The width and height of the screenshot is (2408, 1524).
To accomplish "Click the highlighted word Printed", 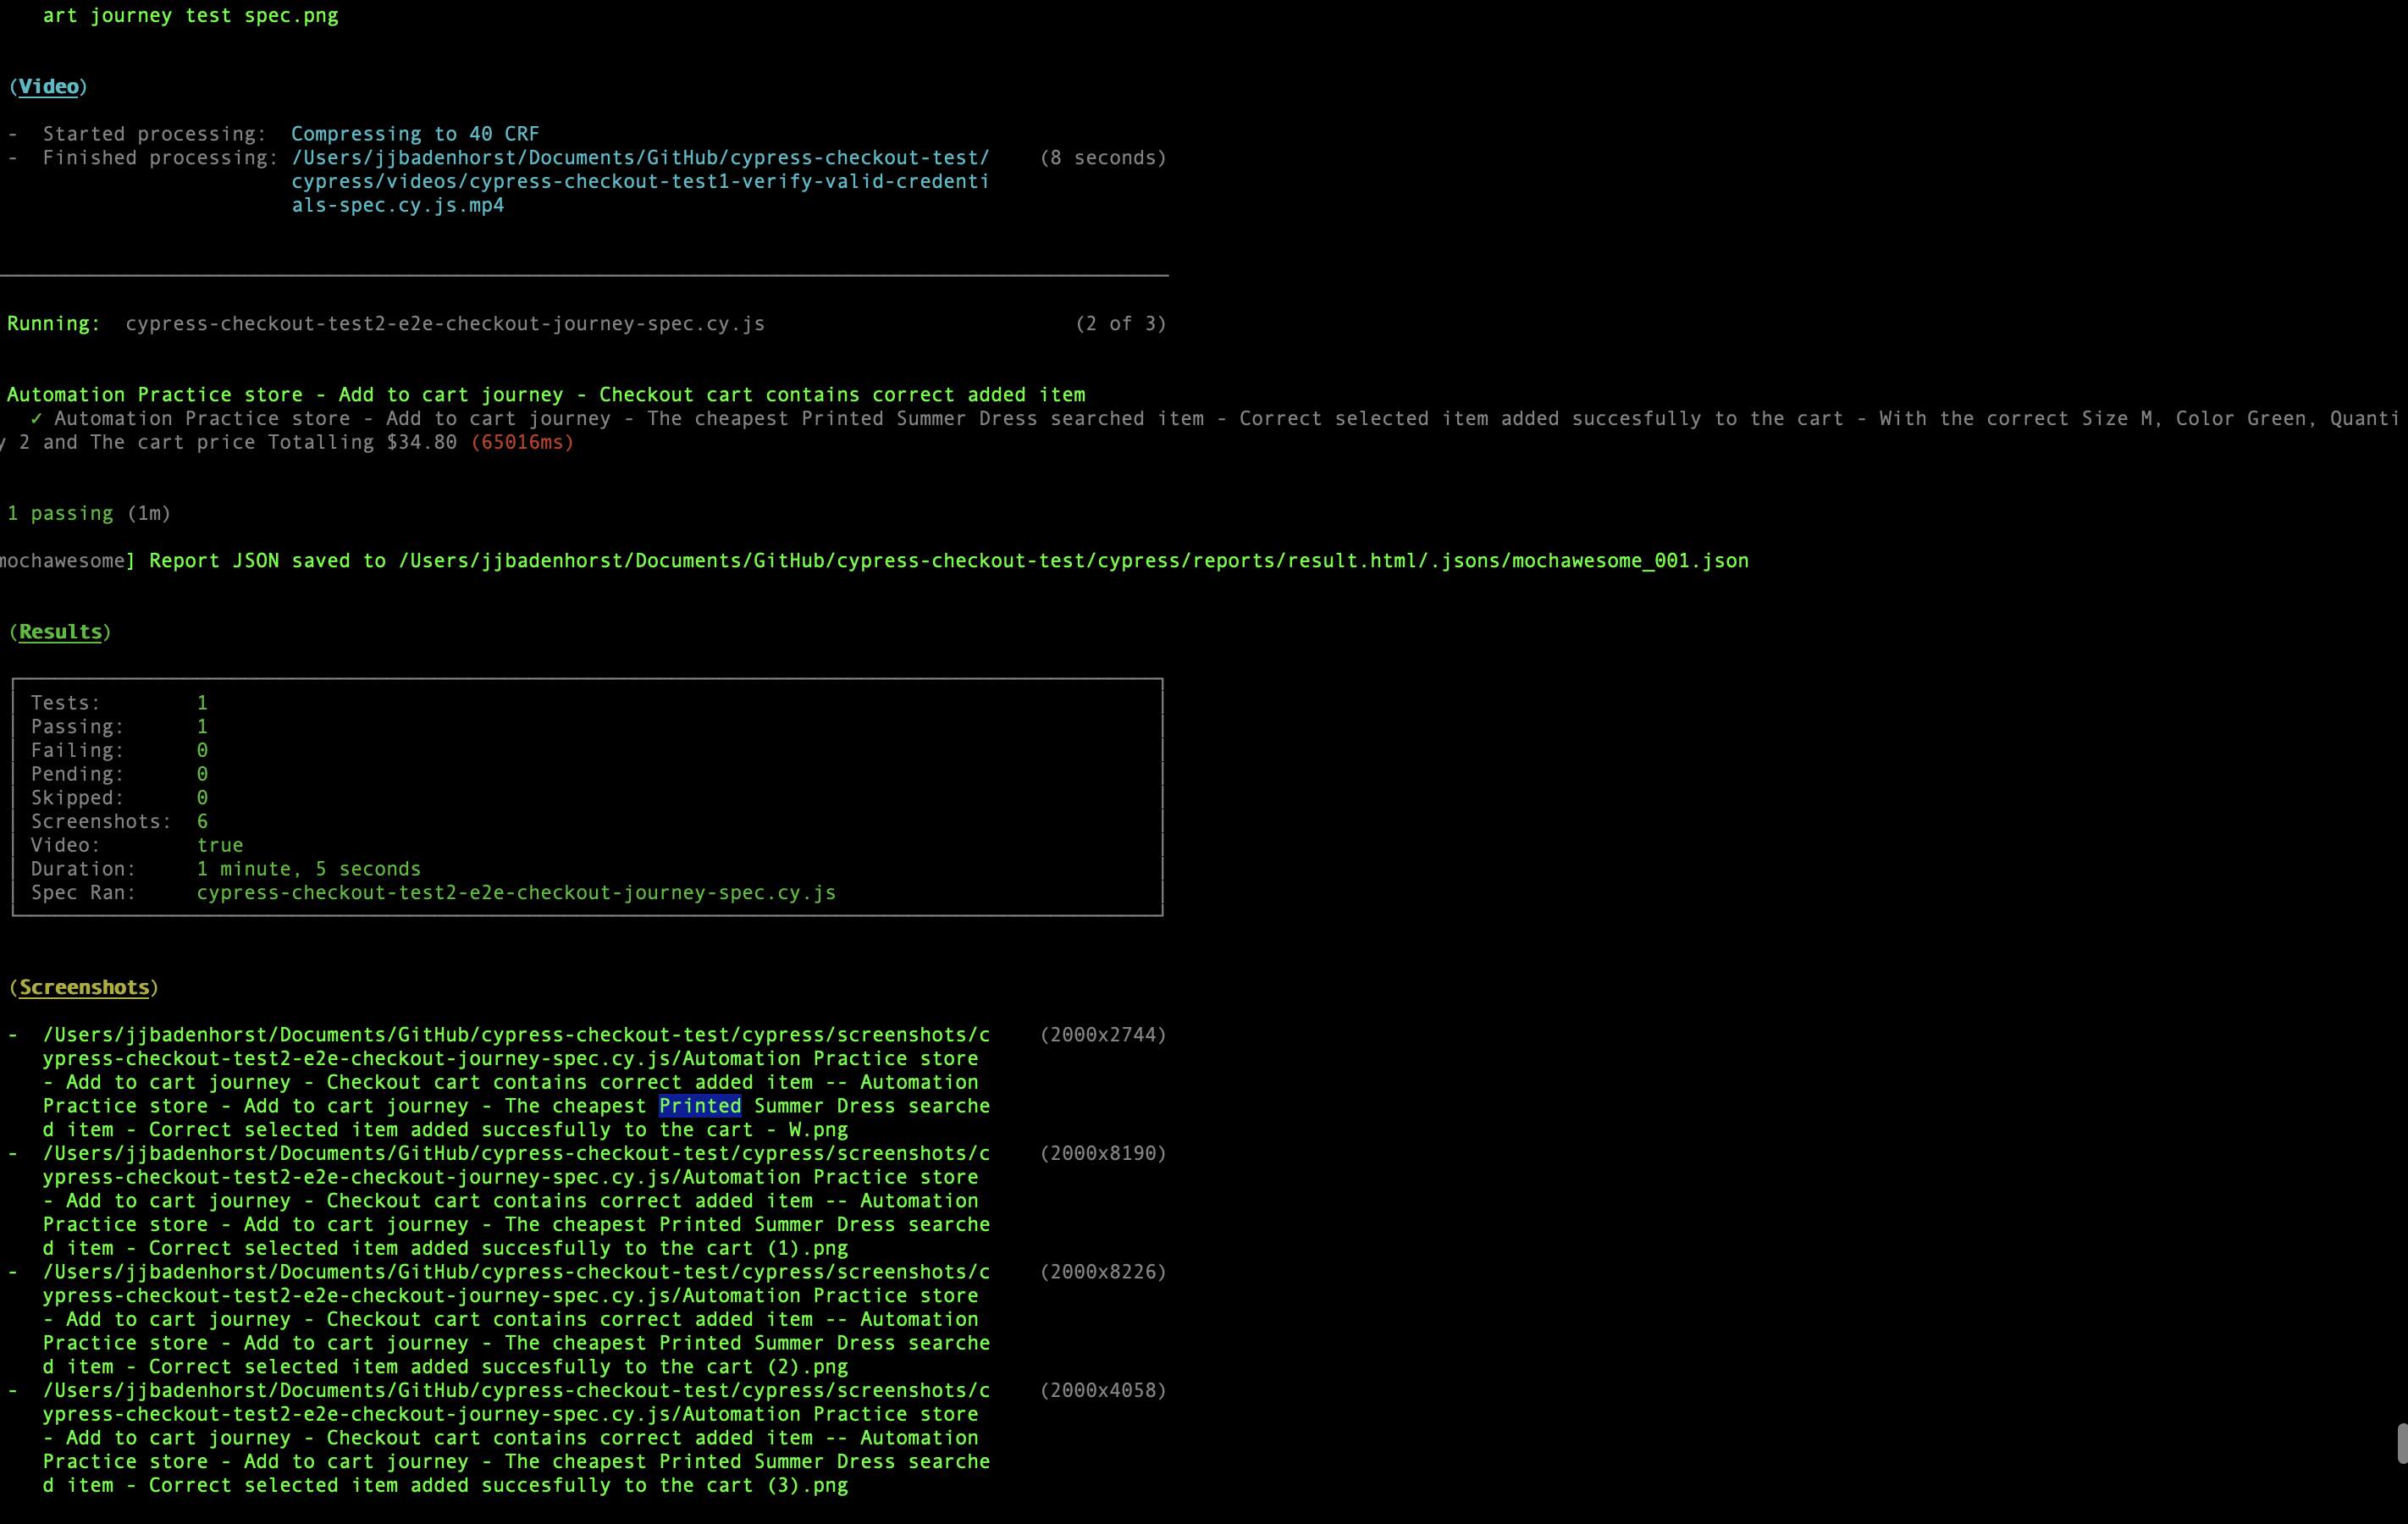I will (700, 1106).
